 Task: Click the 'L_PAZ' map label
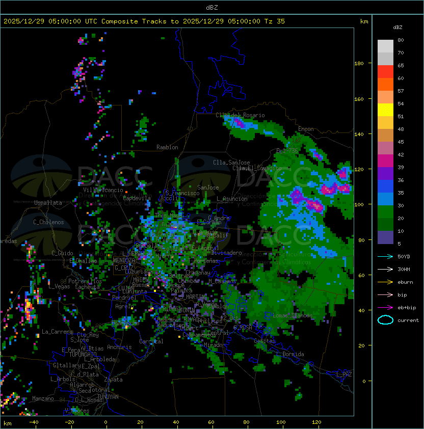click(x=344, y=374)
